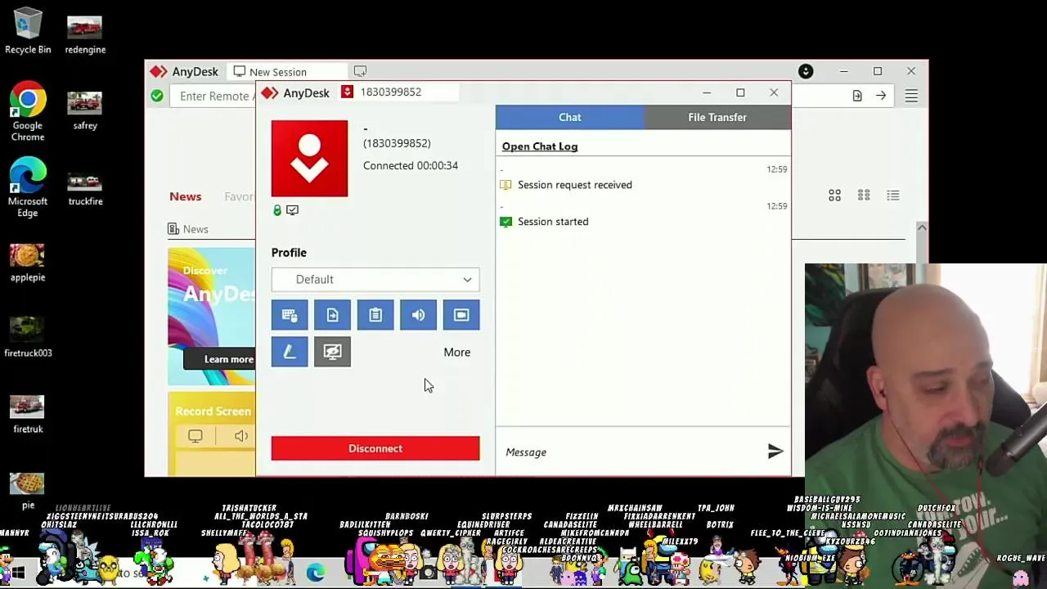
Task: Select the 'Session started' chat entry
Action: (553, 222)
